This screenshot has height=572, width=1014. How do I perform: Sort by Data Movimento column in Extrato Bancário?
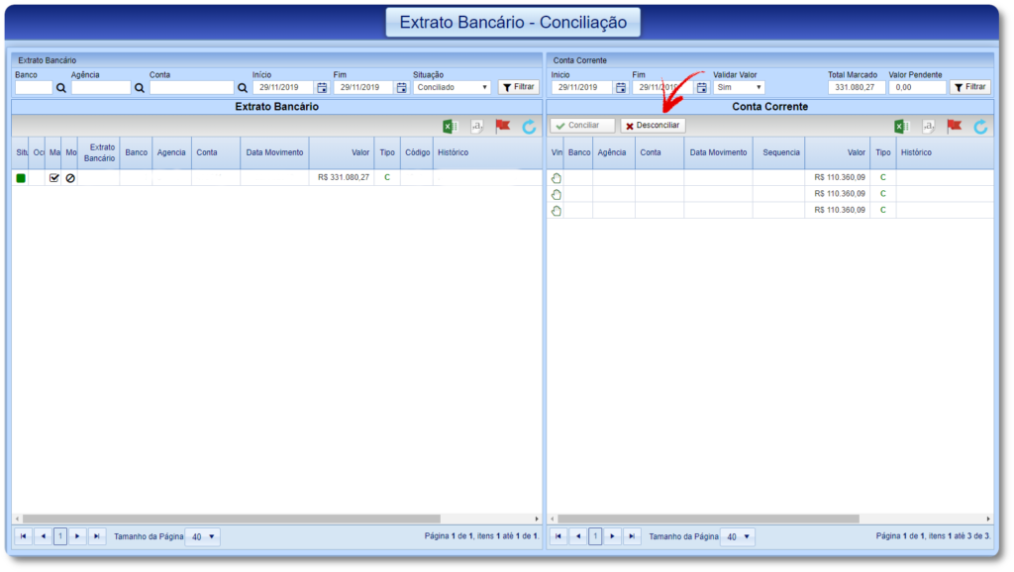point(274,152)
